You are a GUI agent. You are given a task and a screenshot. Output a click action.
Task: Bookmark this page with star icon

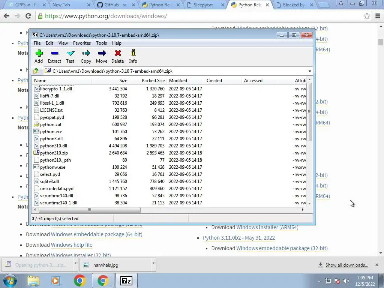tap(367, 16)
